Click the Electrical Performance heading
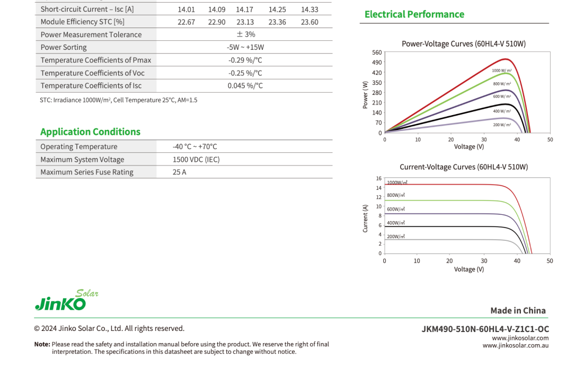The width and height of the screenshot is (584, 384). [x=414, y=14]
